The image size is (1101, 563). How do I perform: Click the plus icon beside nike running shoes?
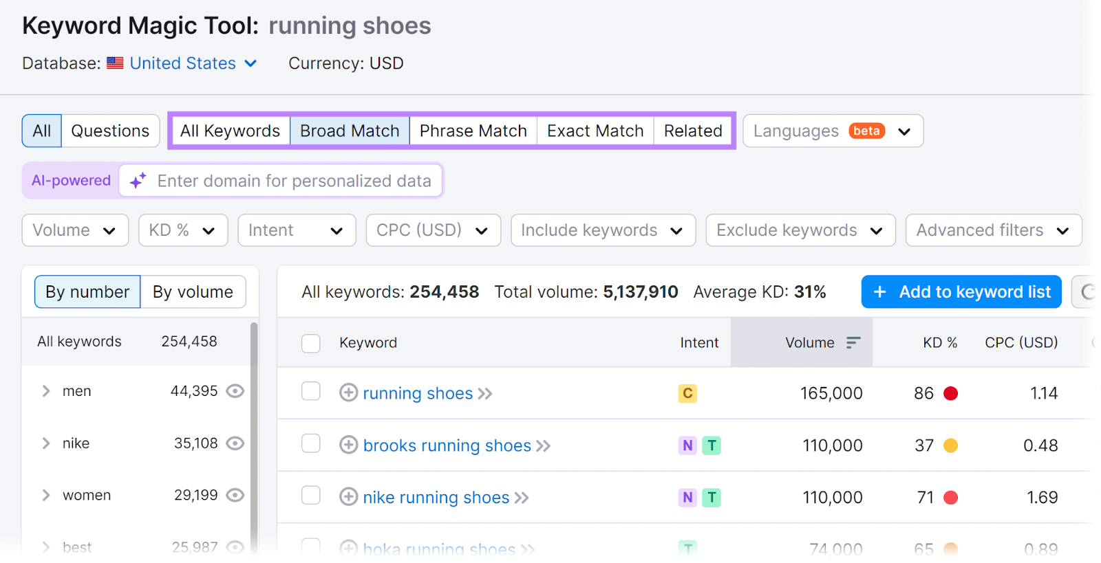click(x=349, y=497)
